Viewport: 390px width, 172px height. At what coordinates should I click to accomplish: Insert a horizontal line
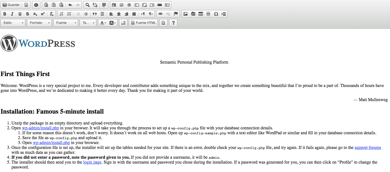tap(208, 14)
